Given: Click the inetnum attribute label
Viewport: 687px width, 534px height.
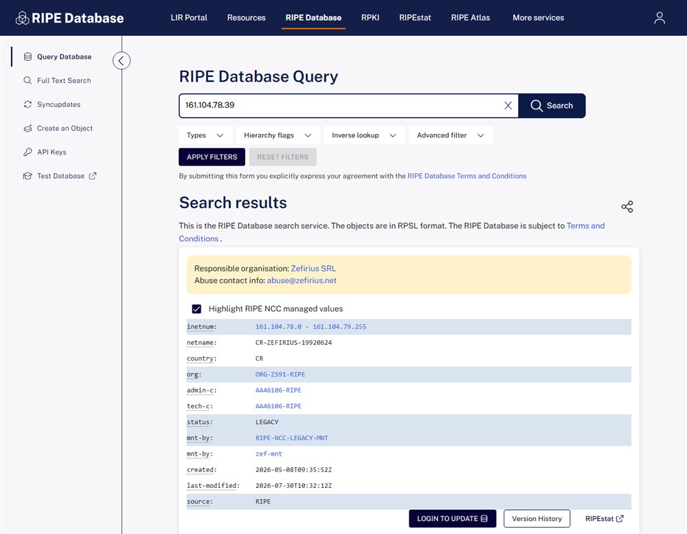Looking at the screenshot, I should (x=201, y=326).
